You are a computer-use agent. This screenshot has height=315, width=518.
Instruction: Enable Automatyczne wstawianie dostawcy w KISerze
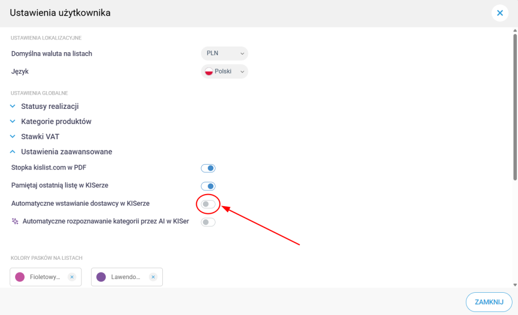[x=208, y=204]
